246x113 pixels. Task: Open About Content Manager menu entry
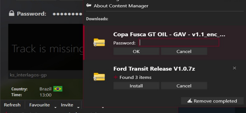pyautogui.click(x=121, y=6)
